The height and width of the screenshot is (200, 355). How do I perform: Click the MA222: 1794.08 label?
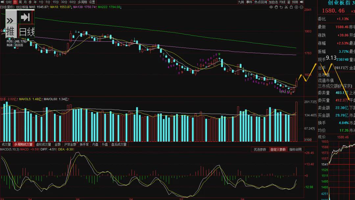point(109,7)
